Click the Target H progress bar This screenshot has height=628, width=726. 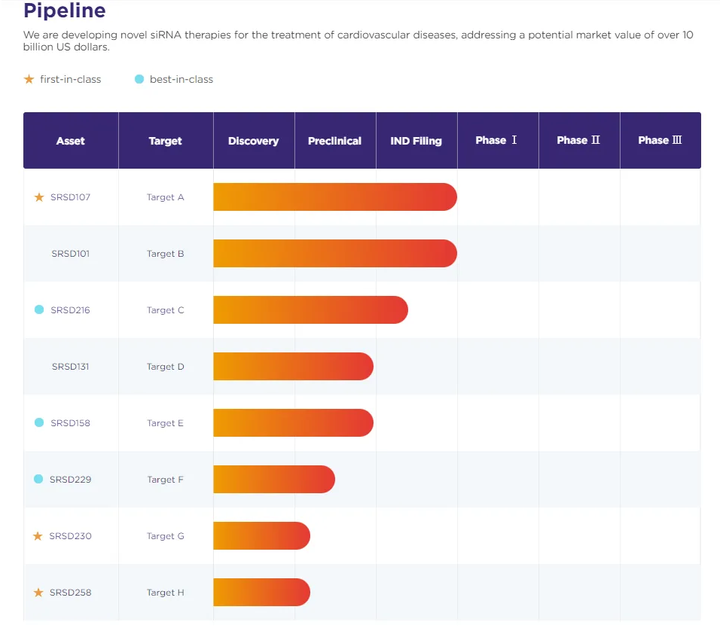pyautogui.click(x=261, y=593)
